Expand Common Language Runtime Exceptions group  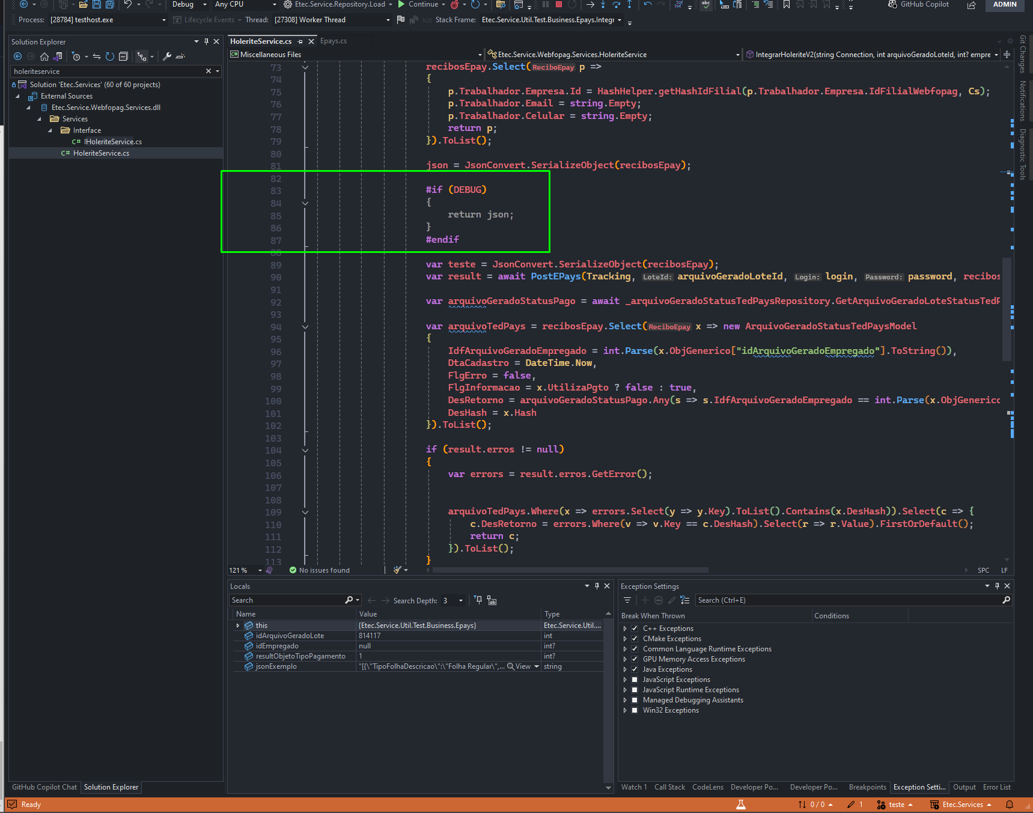point(625,649)
